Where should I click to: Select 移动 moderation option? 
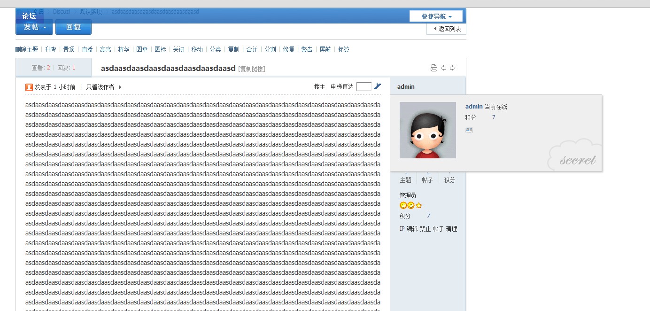click(197, 49)
